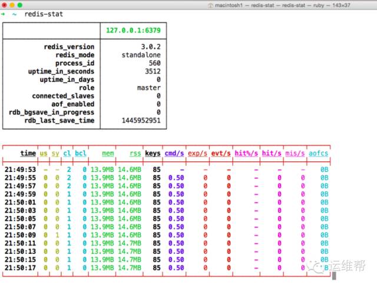Click the mem value 13.9MB in 21:49:53 row

102,170
